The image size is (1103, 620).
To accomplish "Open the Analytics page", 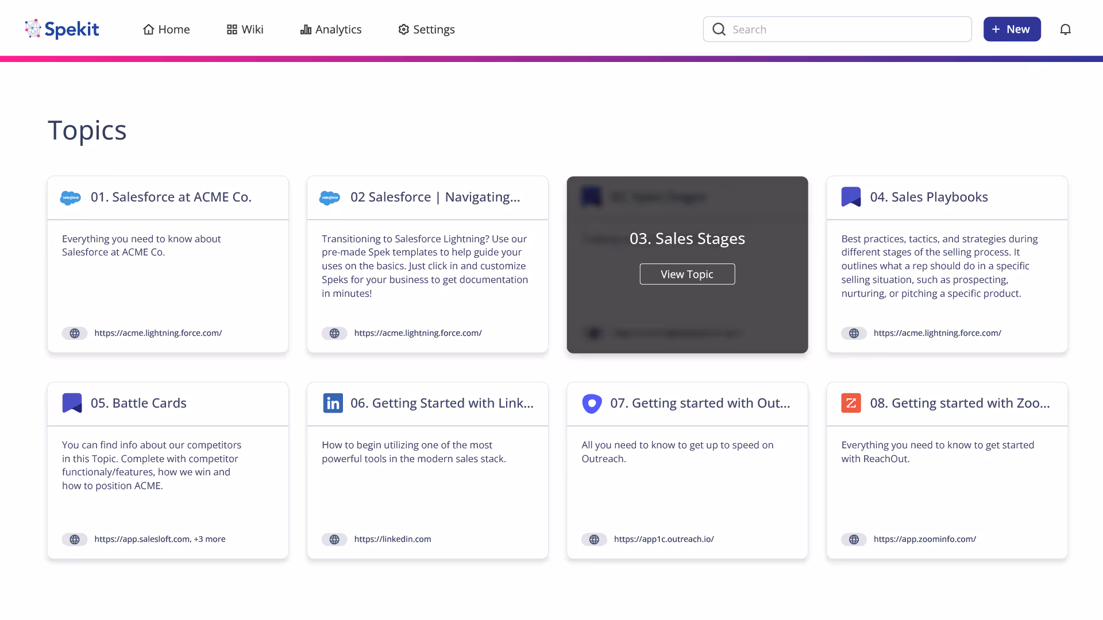I will [x=331, y=29].
